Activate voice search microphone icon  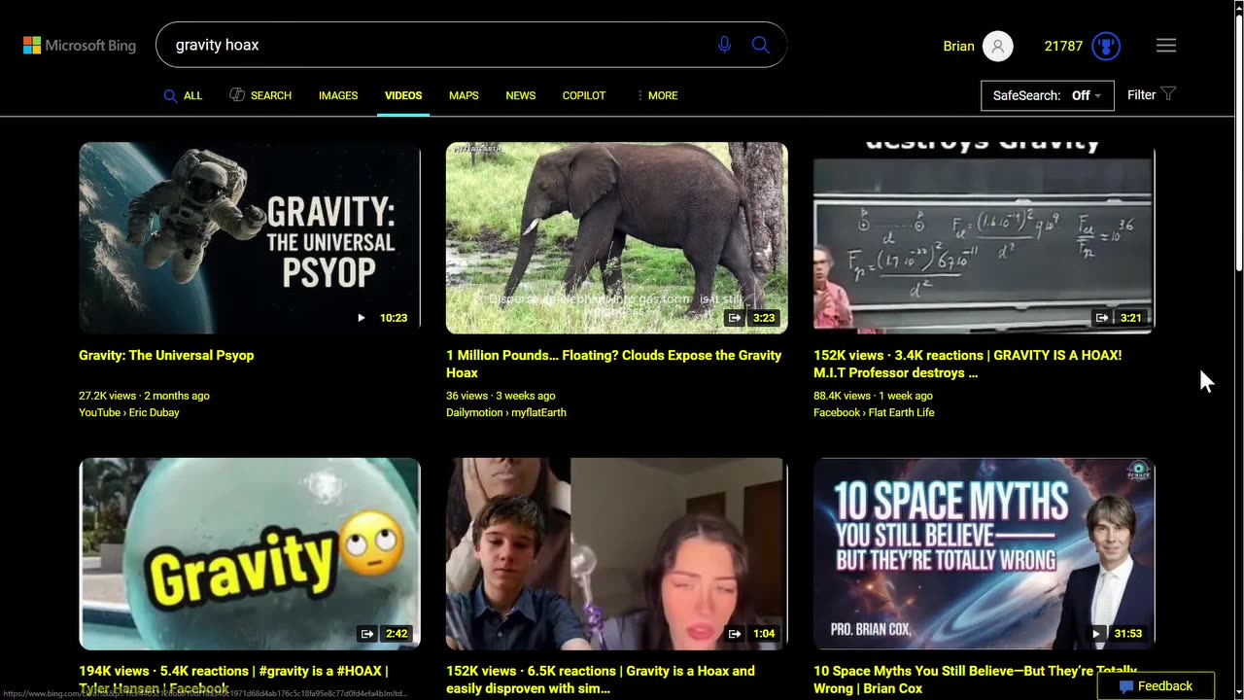[724, 45]
